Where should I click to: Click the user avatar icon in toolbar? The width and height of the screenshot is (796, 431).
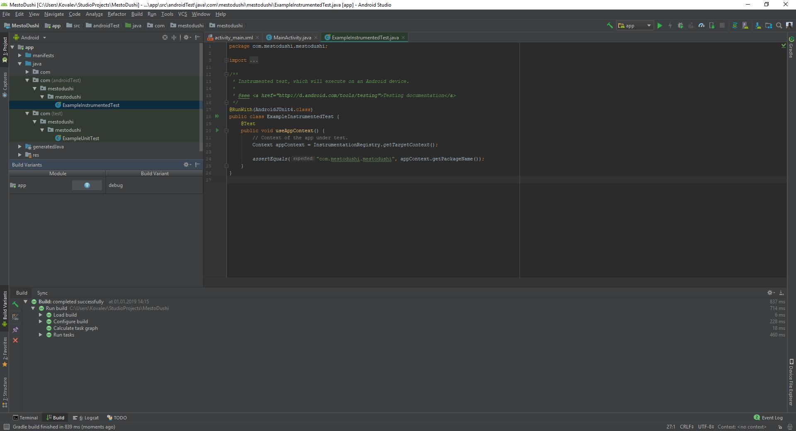[x=789, y=26]
